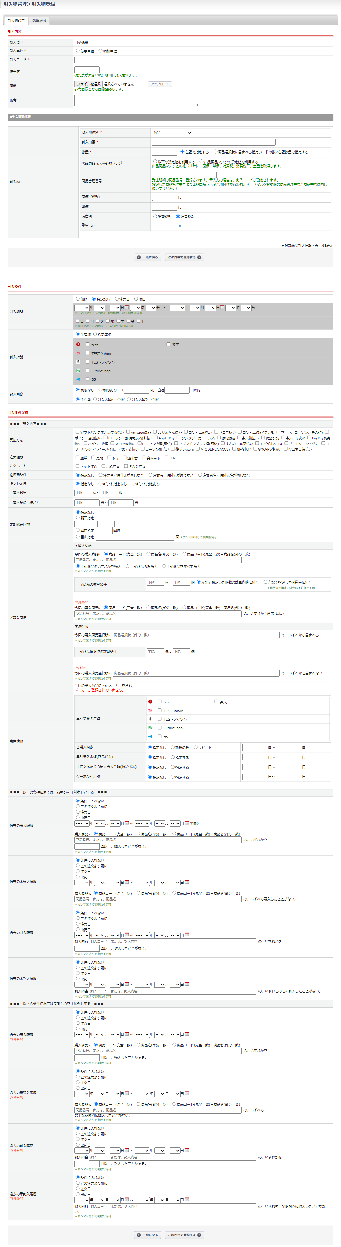Check the 楽天 checkbox under 封入店舗
341x1247 pixels.
[x=168, y=344]
